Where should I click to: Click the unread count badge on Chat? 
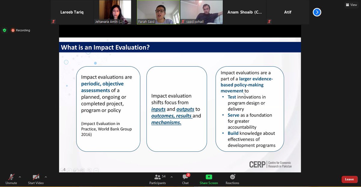188,175
